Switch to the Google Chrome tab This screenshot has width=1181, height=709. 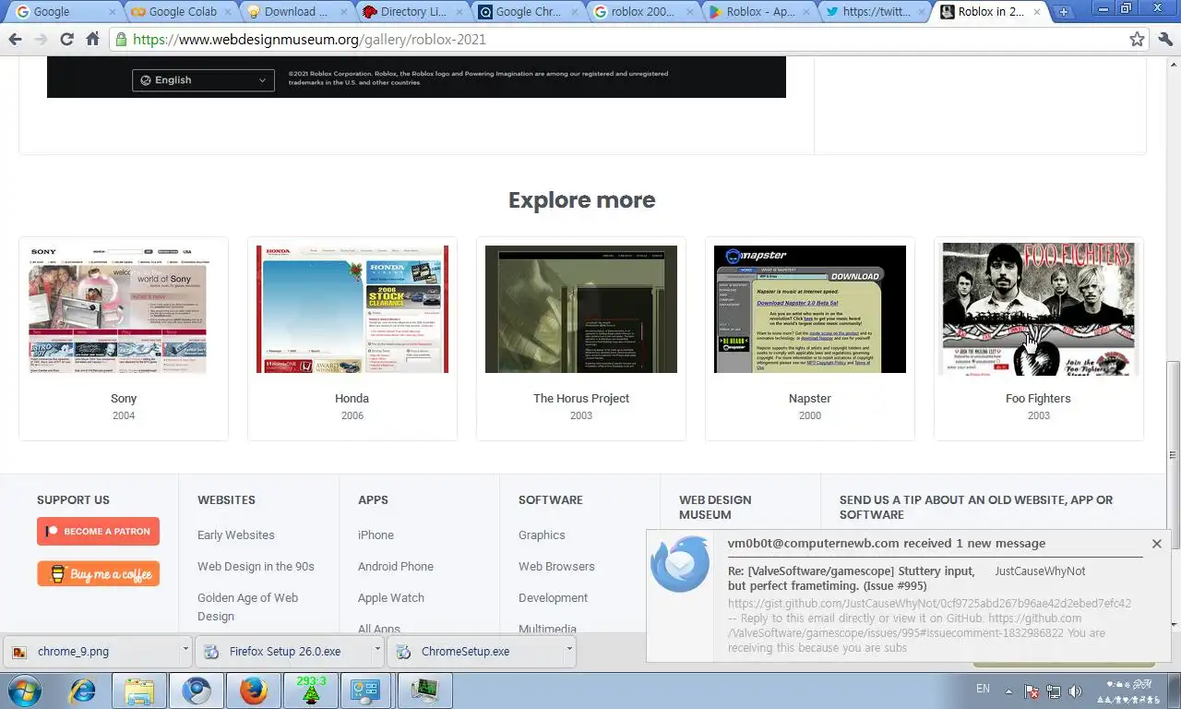[529, 12]
